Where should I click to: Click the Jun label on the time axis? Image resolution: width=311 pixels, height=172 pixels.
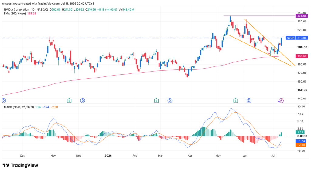click(x=245, y=156)
